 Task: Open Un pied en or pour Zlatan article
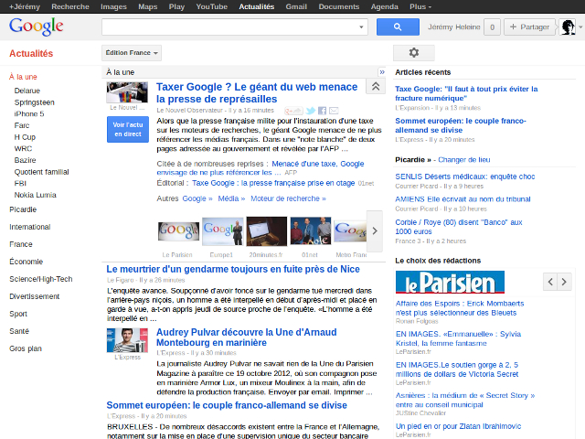[x=458, y=426]
